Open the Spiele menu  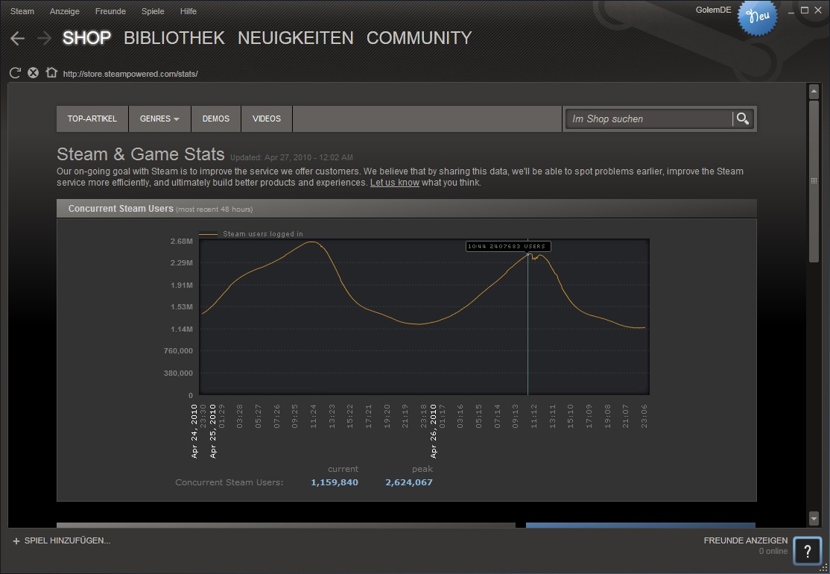(153, 11)
